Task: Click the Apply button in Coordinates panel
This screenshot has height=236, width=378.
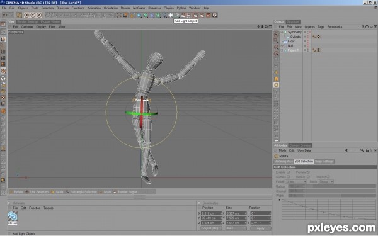Action: (261, 228)
